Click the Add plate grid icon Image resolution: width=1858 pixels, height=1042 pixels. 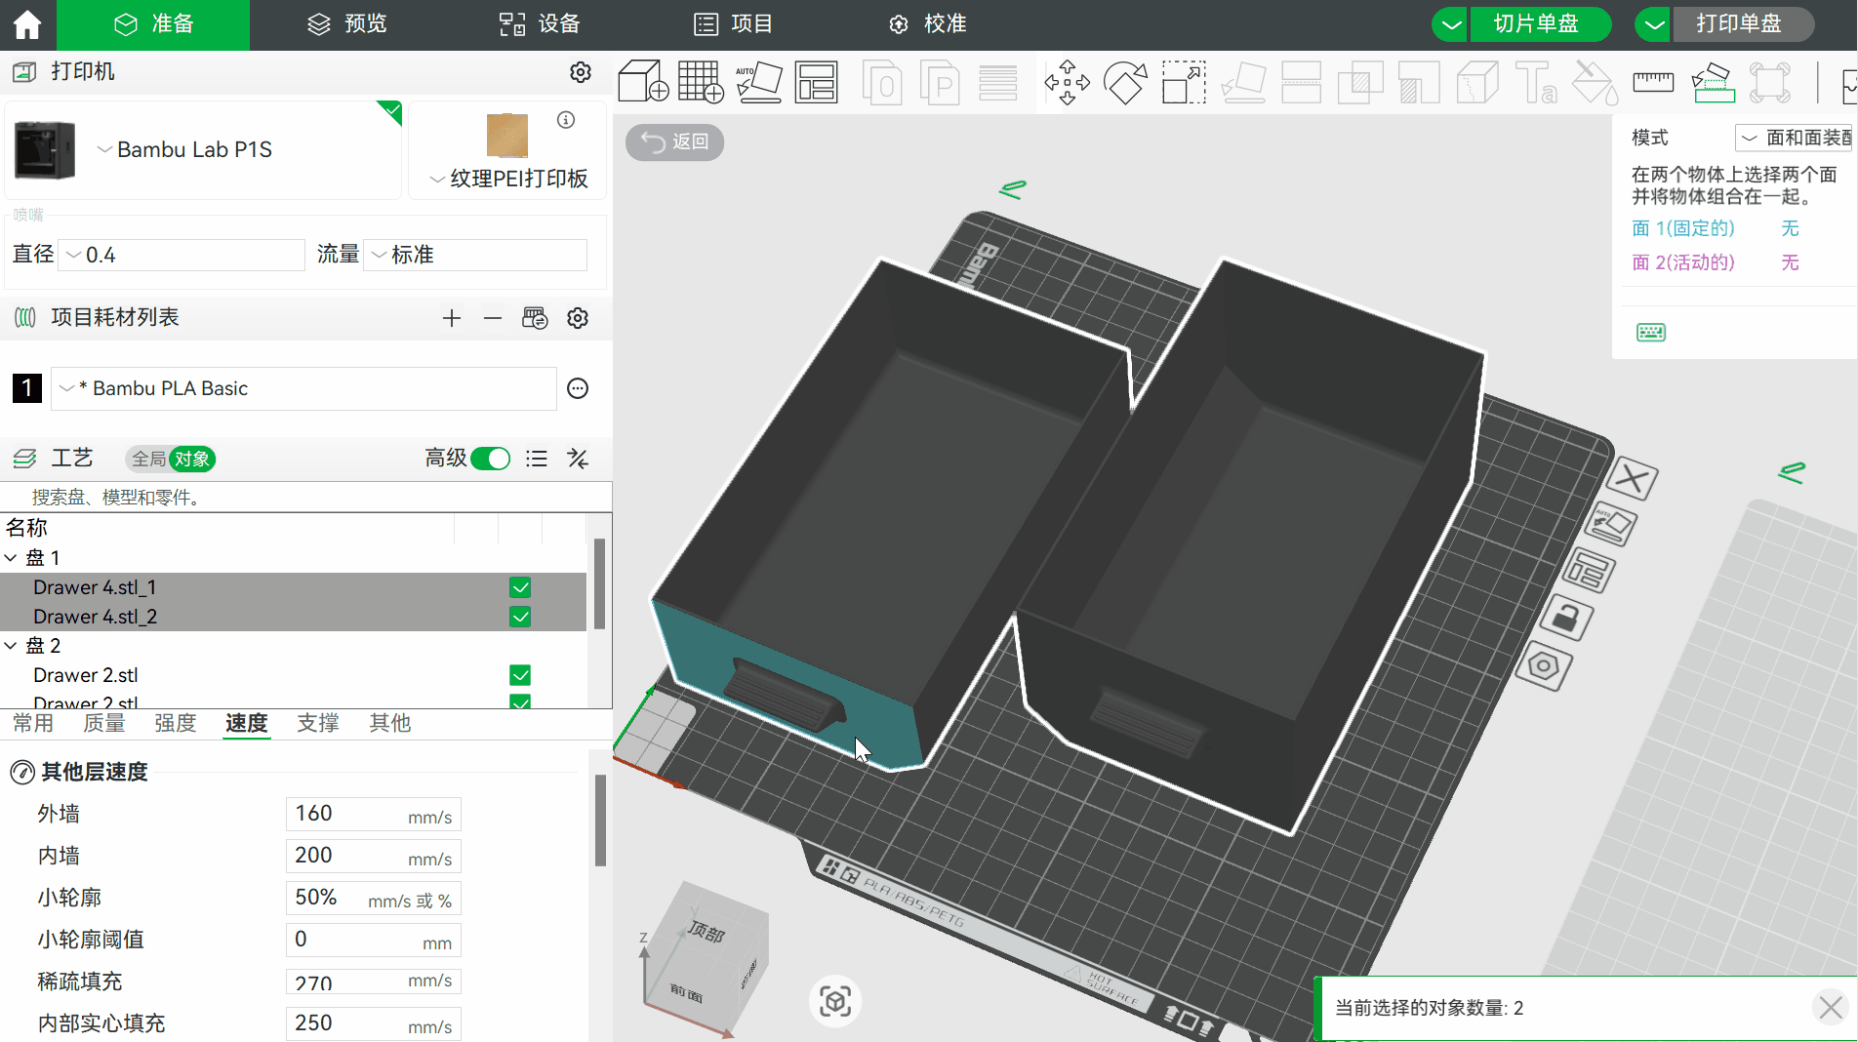701,82
